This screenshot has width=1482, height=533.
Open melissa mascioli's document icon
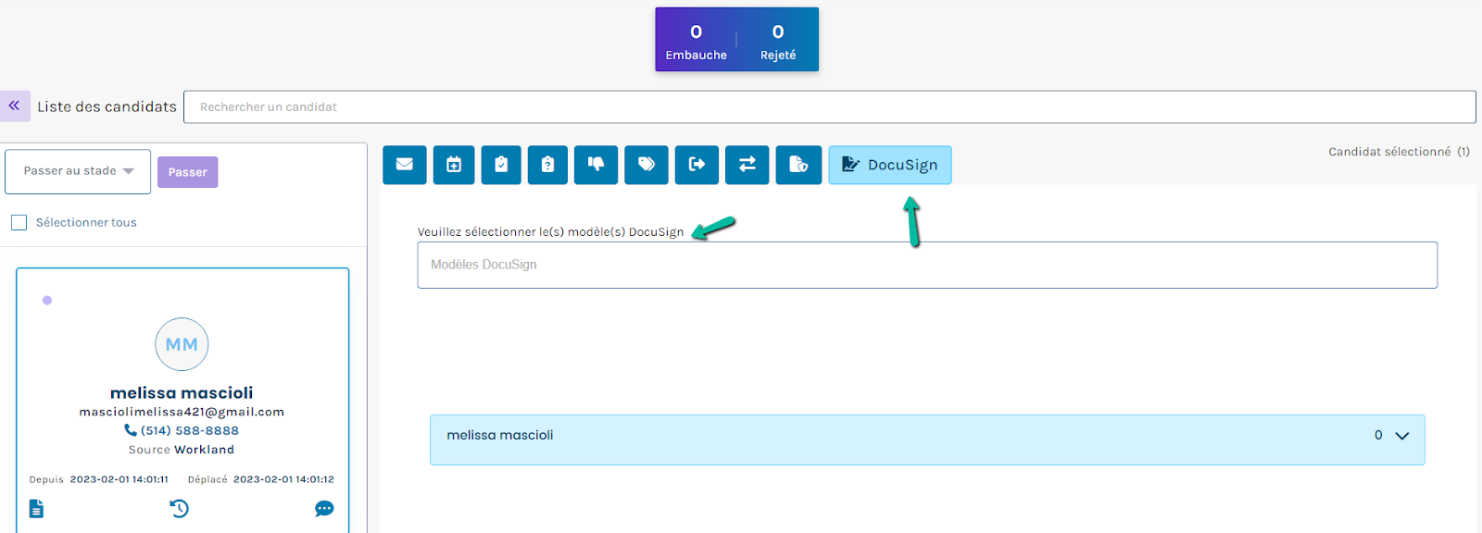(36, 508)
